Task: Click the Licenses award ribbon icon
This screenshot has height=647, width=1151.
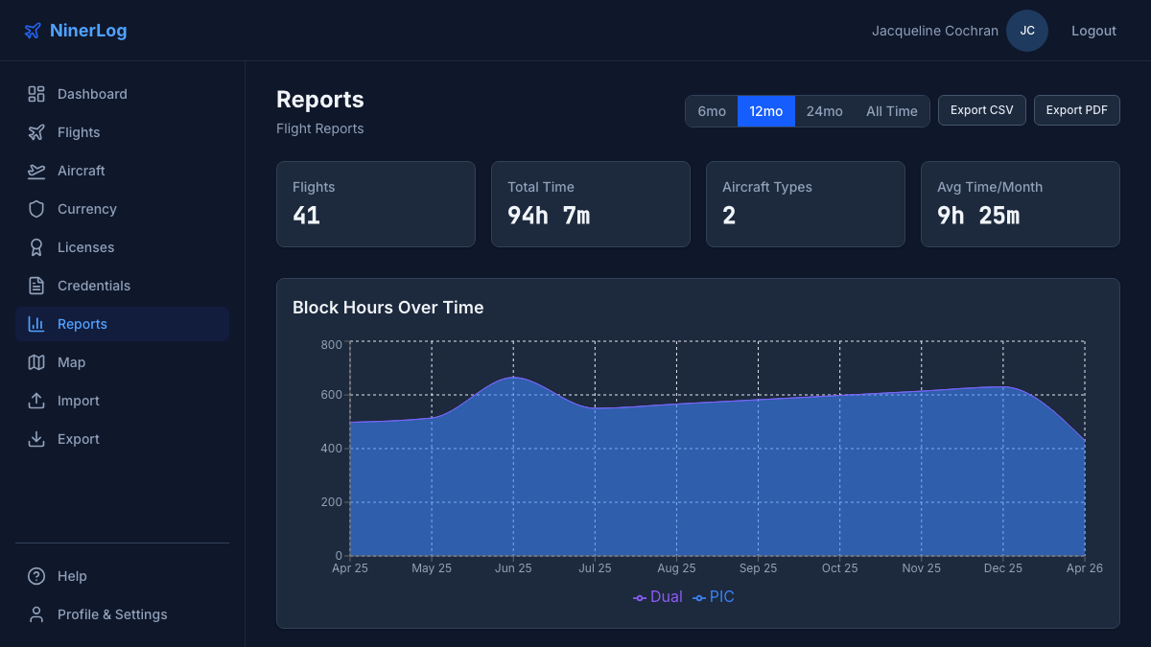Action: click(36, 247)
